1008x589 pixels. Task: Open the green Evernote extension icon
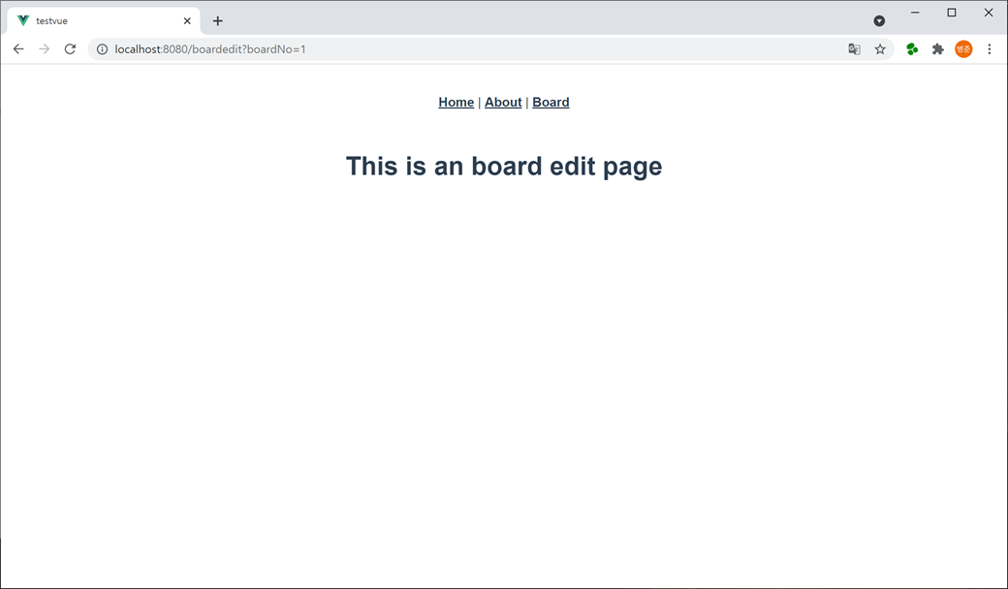912,48
